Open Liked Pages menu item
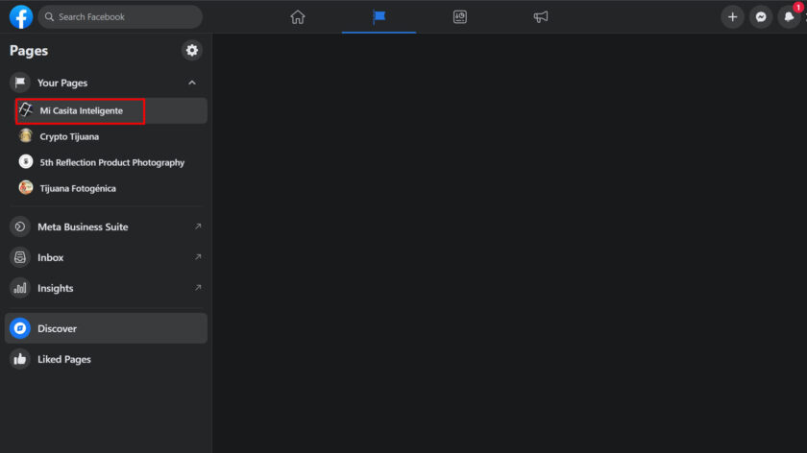 (64, 359)
